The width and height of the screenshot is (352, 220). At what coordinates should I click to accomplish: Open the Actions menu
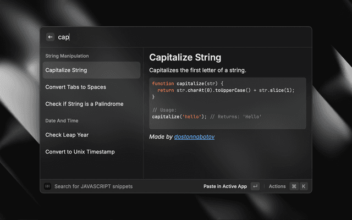pos(277,186)
